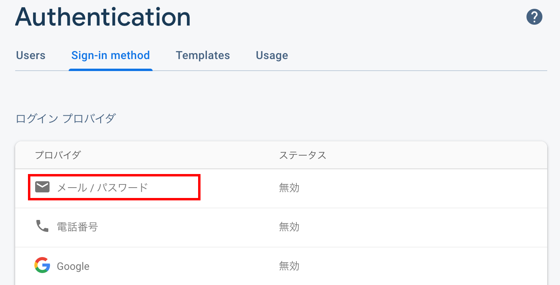Open the メール / パスワード provider
Viewport: 560px width, 285px height.
102,187
